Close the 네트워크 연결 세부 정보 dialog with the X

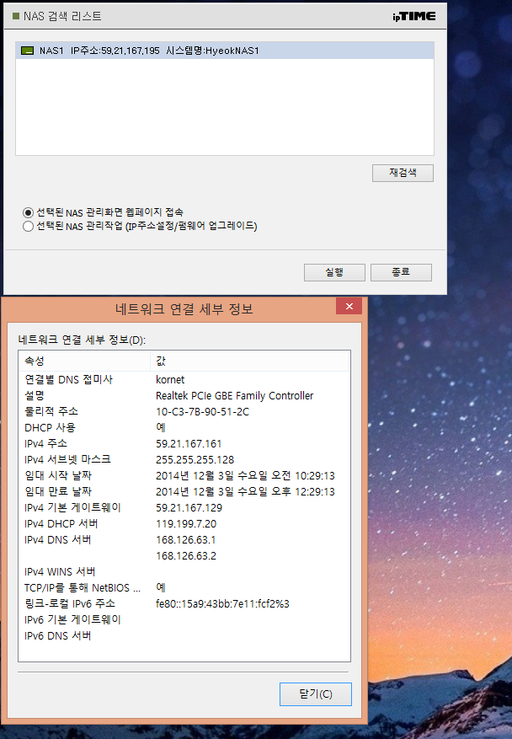coord(349,307)
